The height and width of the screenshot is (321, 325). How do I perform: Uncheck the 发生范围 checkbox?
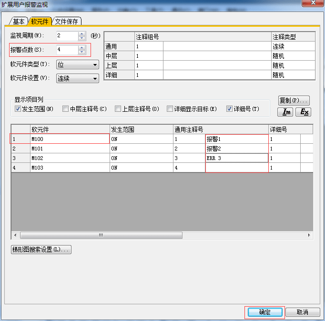[x=18, y=109]
